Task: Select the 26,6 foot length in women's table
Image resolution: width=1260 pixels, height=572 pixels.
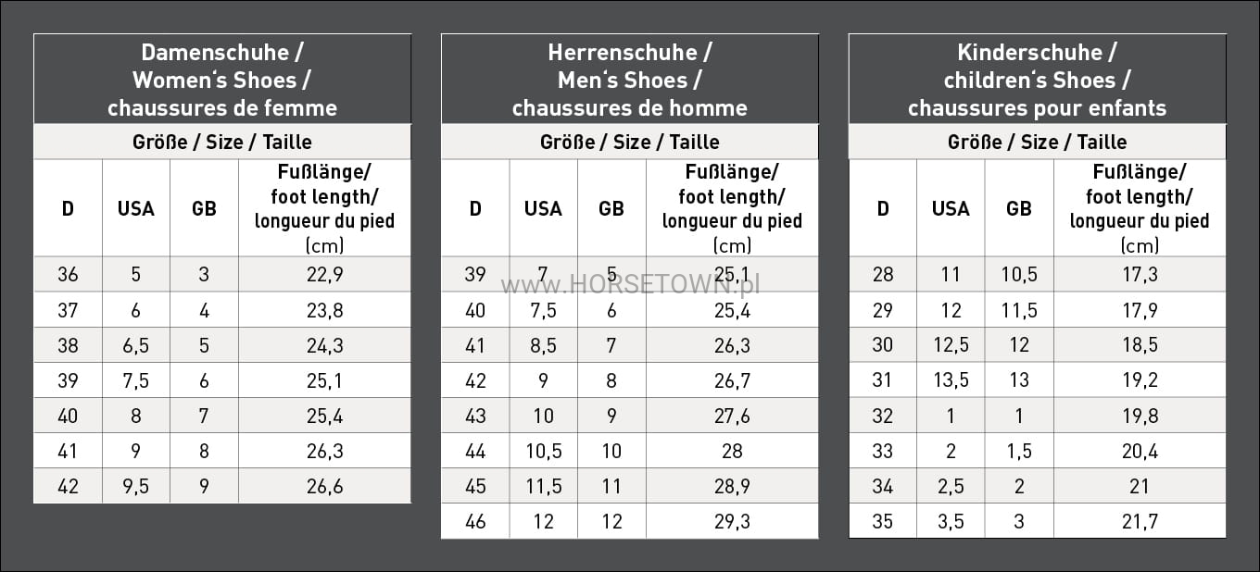Action: pos(324,486)
